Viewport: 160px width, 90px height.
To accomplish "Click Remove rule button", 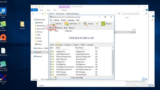I will (x=59, y=28).
